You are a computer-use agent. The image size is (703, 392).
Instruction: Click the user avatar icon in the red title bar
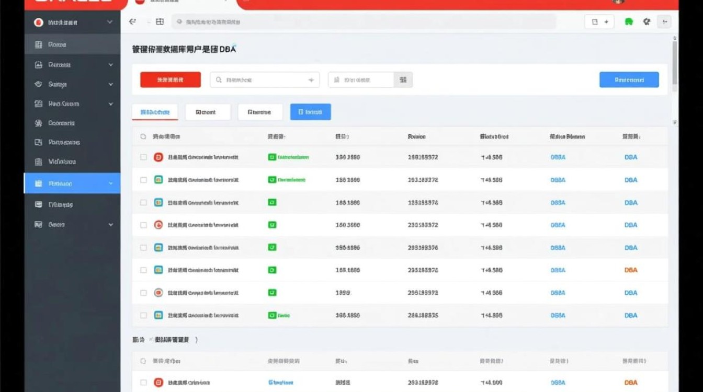point(617,3)
